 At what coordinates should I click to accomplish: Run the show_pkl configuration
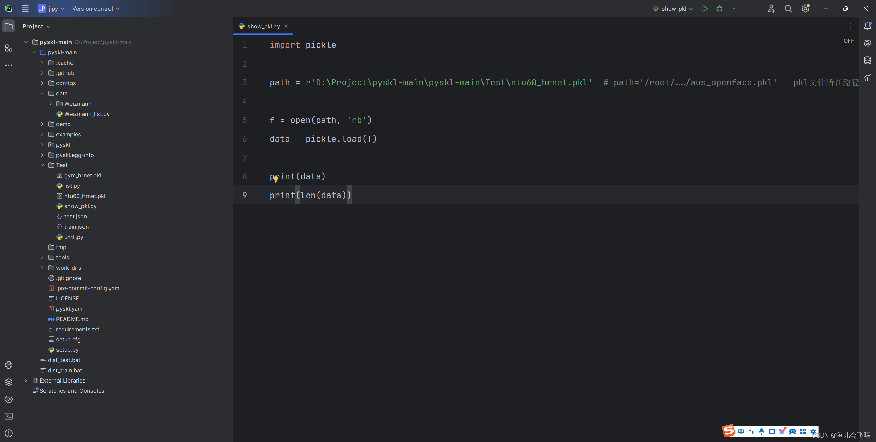coord(705,9)
